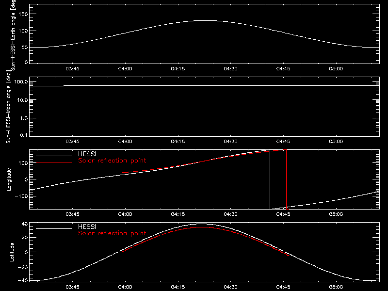The width and height of the screenshot is (388, 291).
Task: Select 04:00 label under Earth angle plot
Action: pyautogui.click(x=125, y=68)
